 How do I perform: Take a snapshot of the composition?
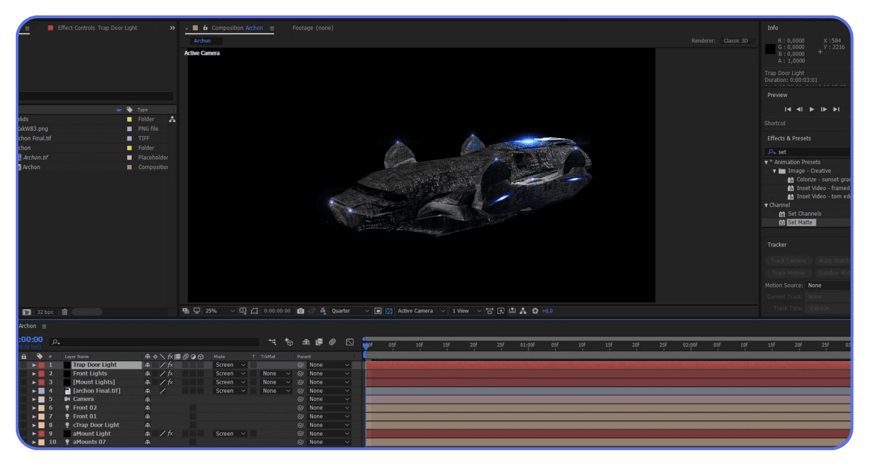[x=301, y=311]
